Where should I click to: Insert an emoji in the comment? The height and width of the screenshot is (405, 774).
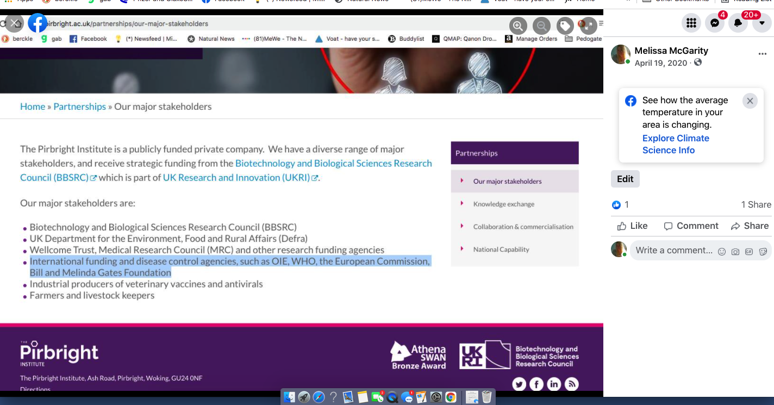coord(722,251)
